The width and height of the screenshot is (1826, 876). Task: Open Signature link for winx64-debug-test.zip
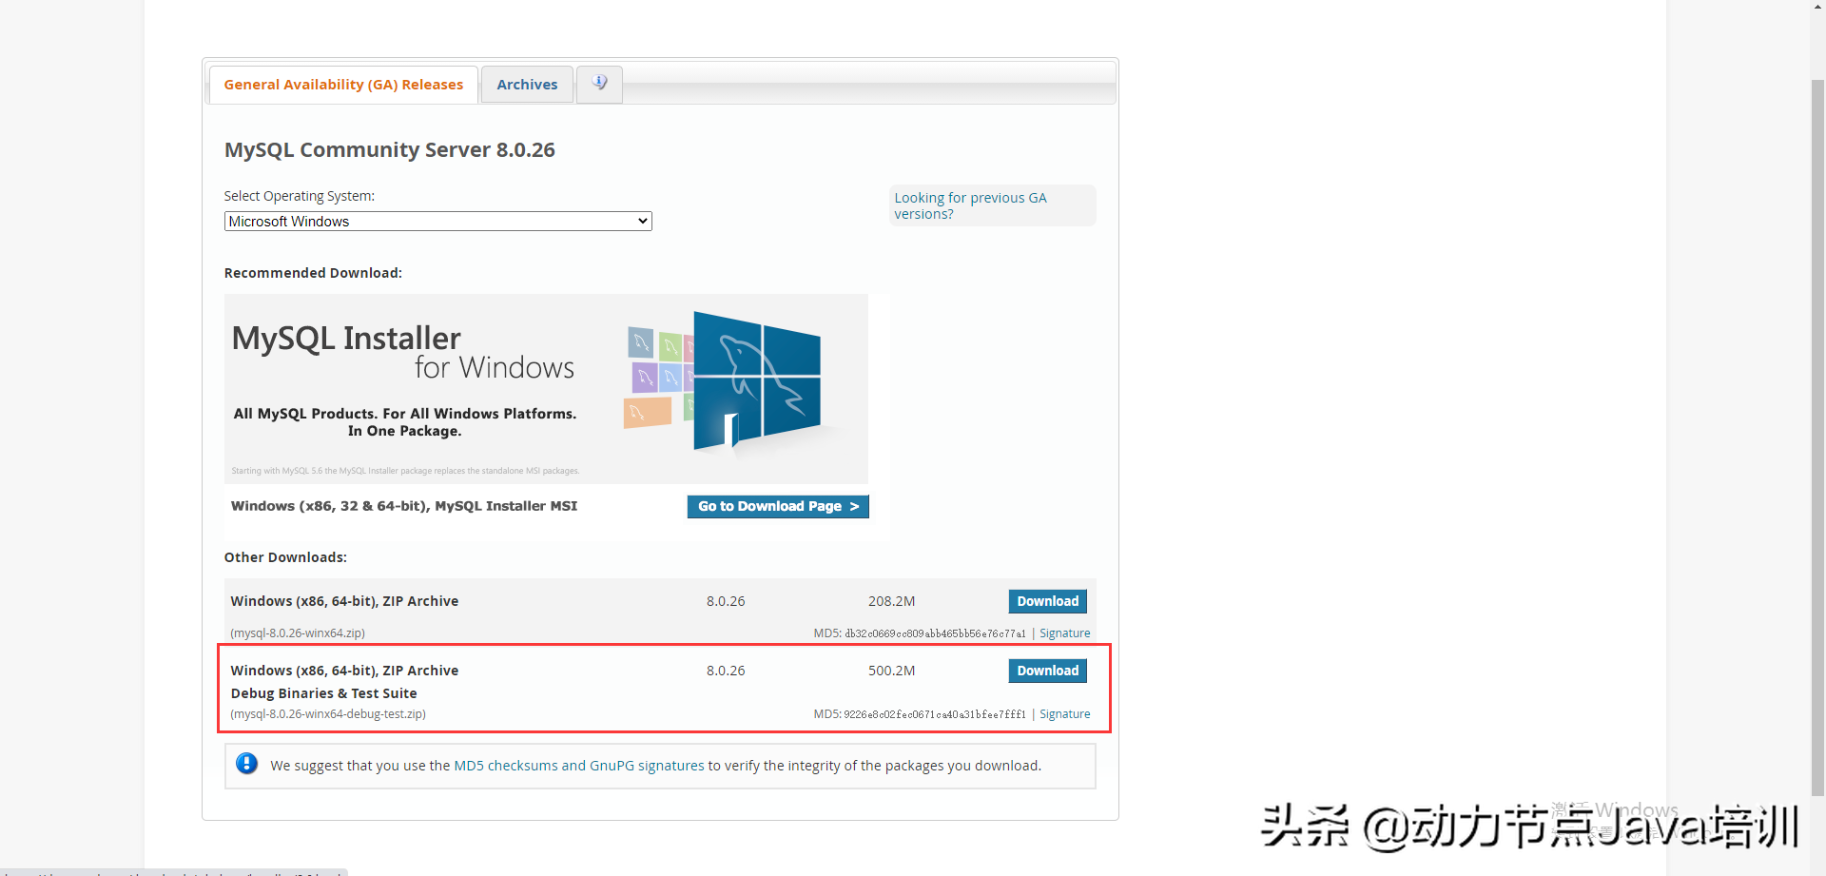pyautogui.click(x=1064, y=714)
